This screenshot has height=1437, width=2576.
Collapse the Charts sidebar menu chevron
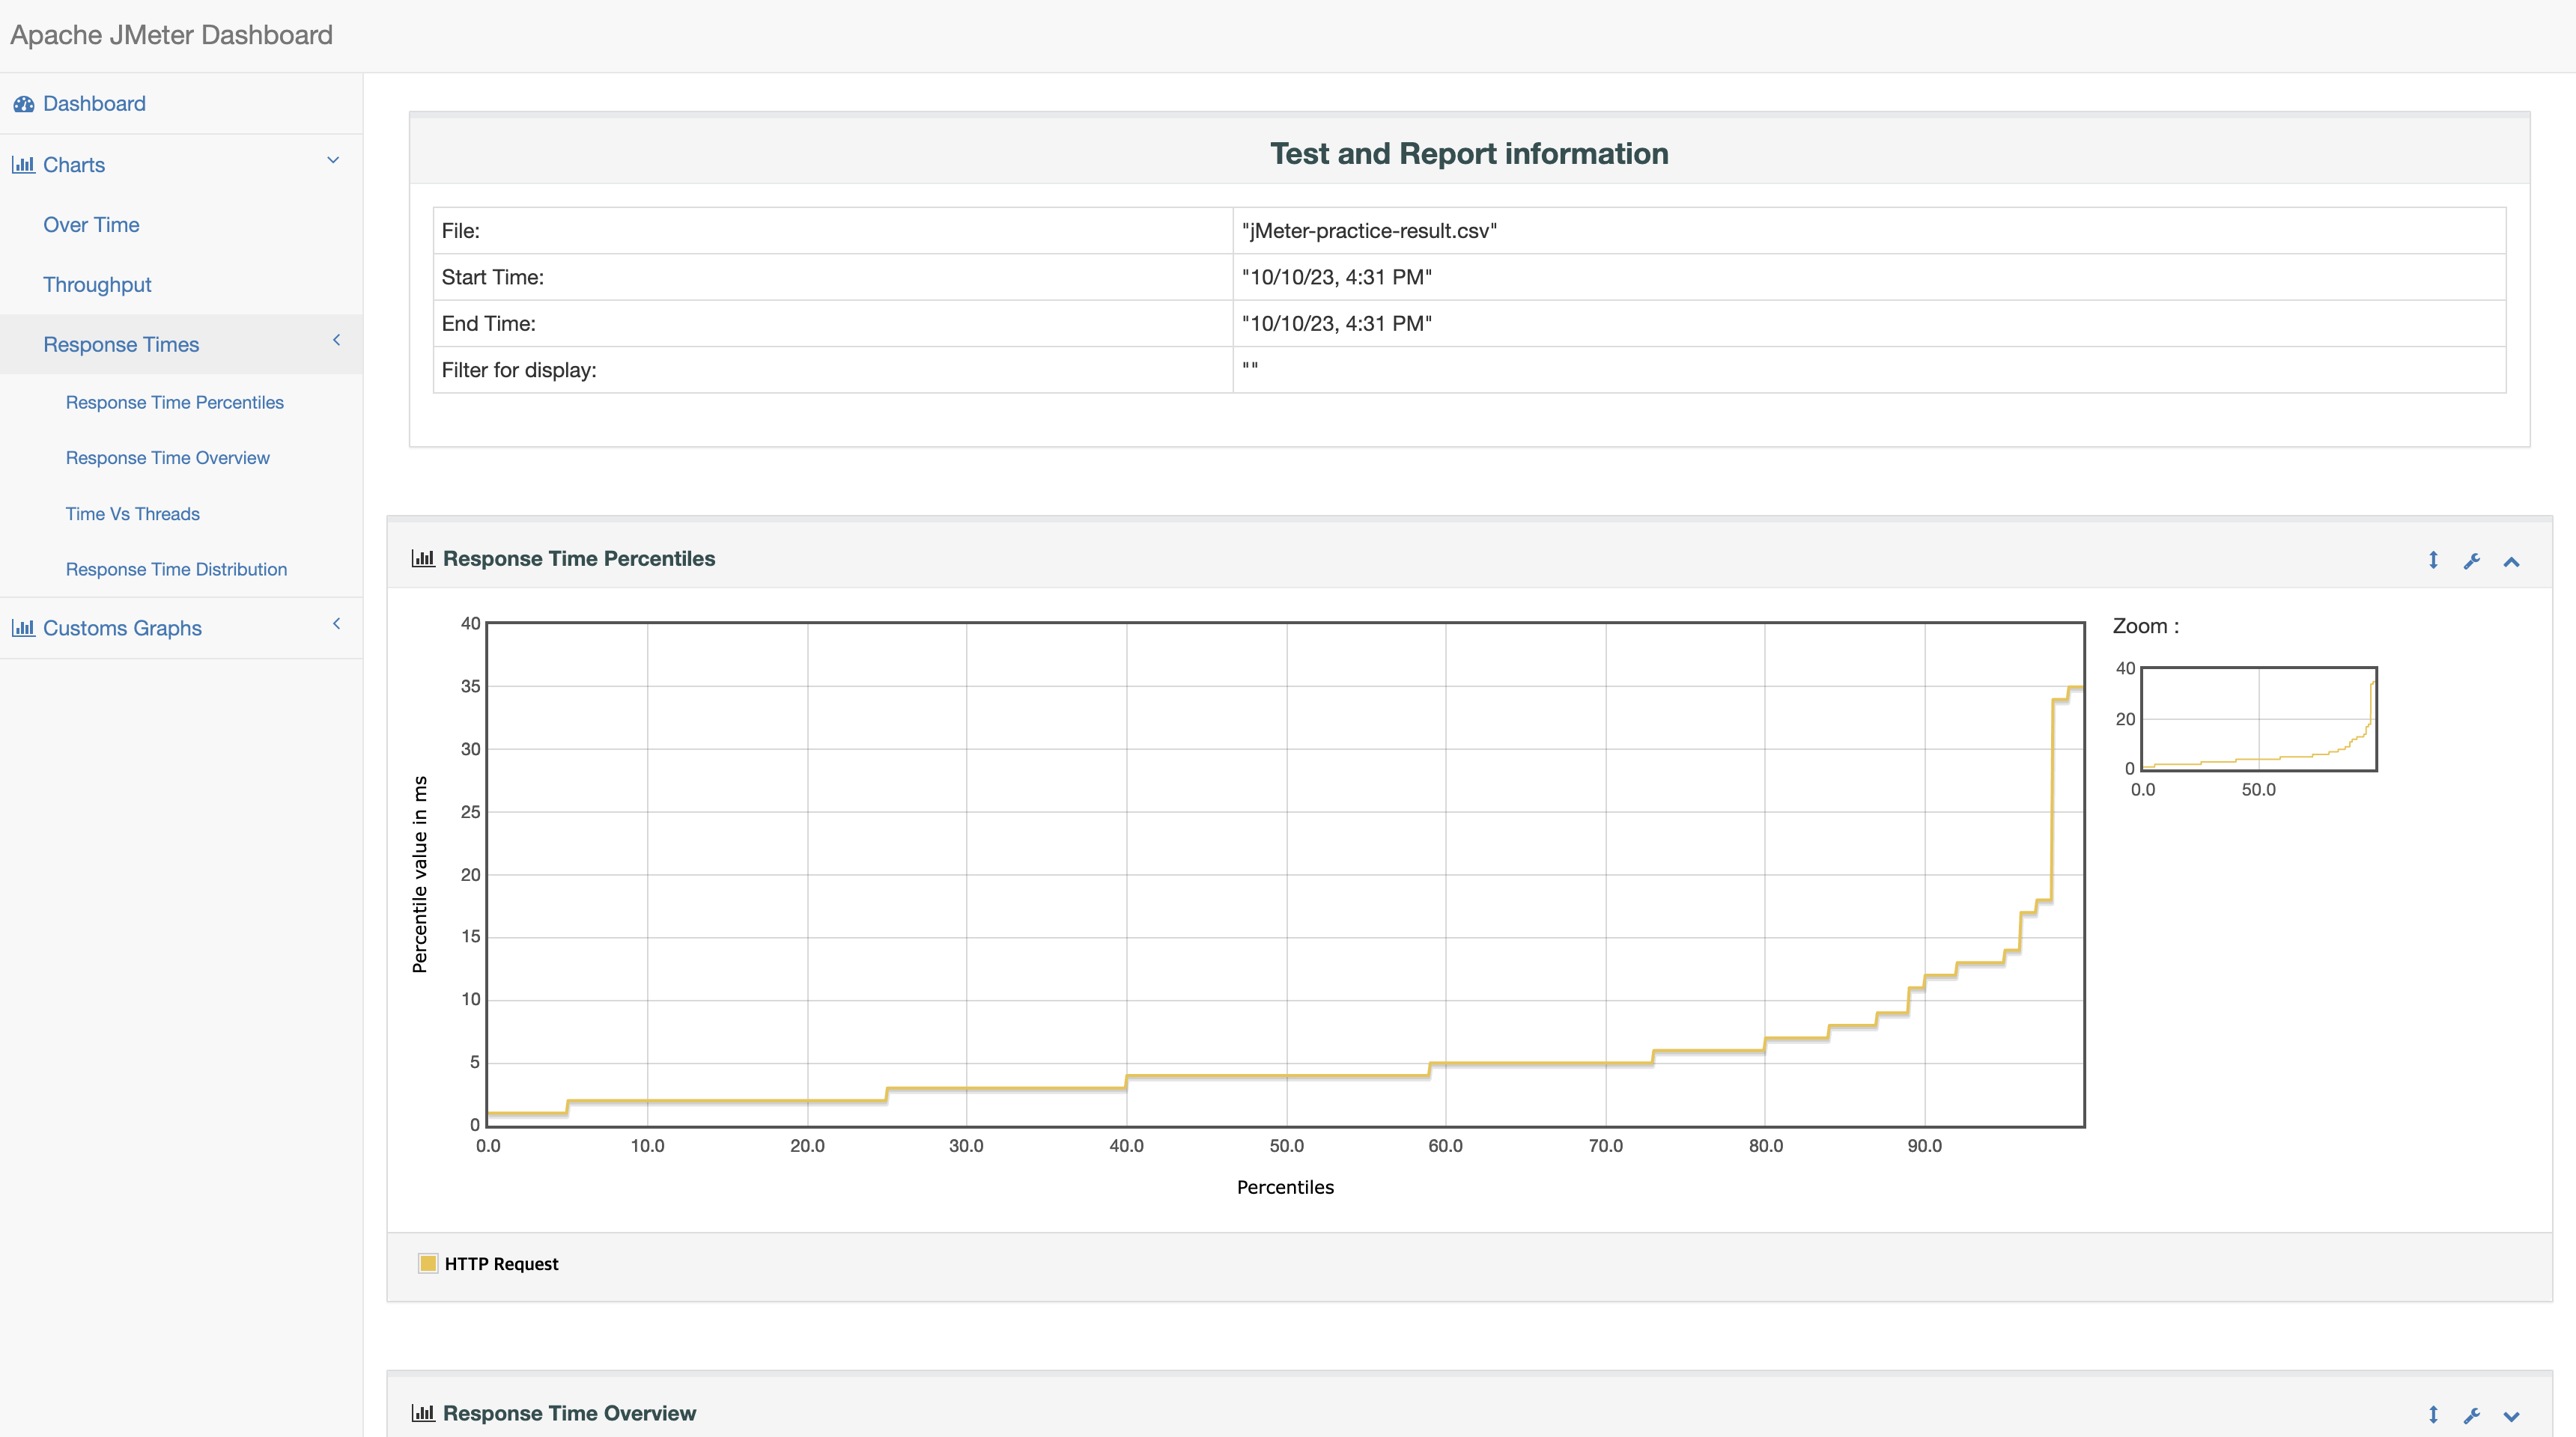(334, 161)
